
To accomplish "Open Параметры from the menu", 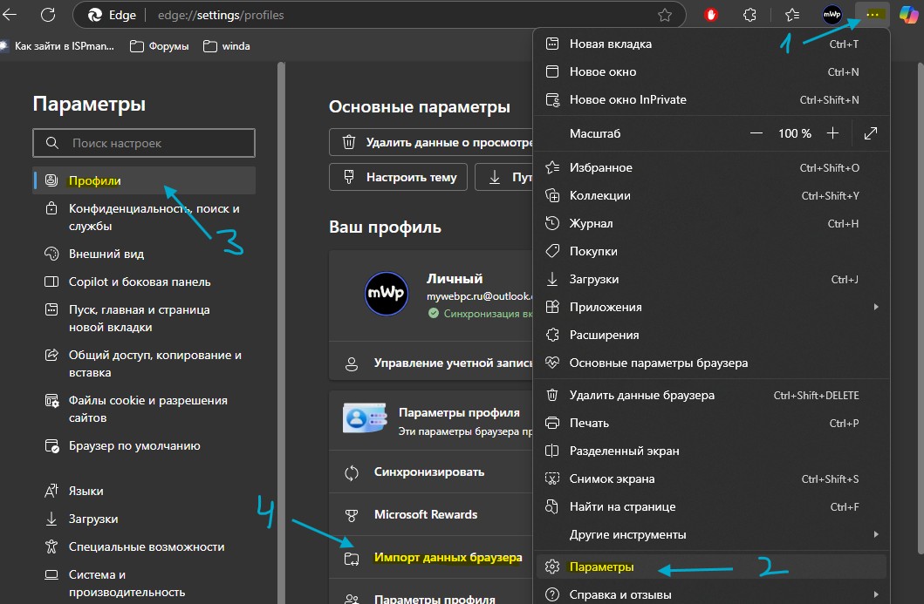I will [711, 567].
